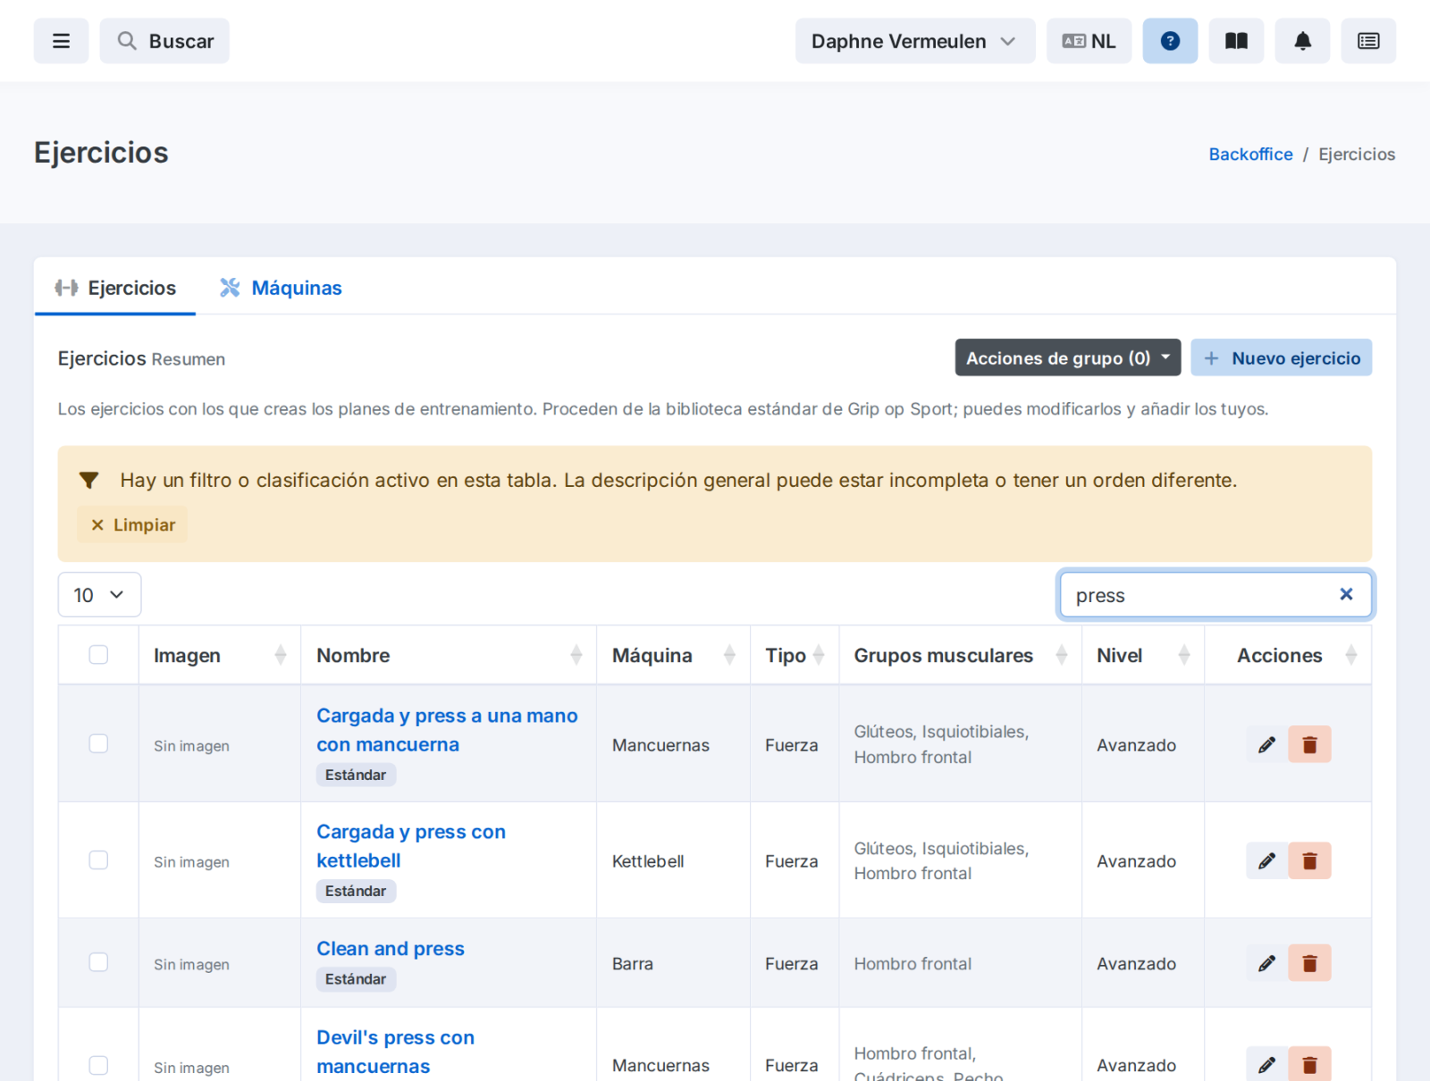Image resolution: width=1430 pixels, height=1081 pixels.
Task: Check the Clean and press row checkbox
Action: tap(98, 962)
